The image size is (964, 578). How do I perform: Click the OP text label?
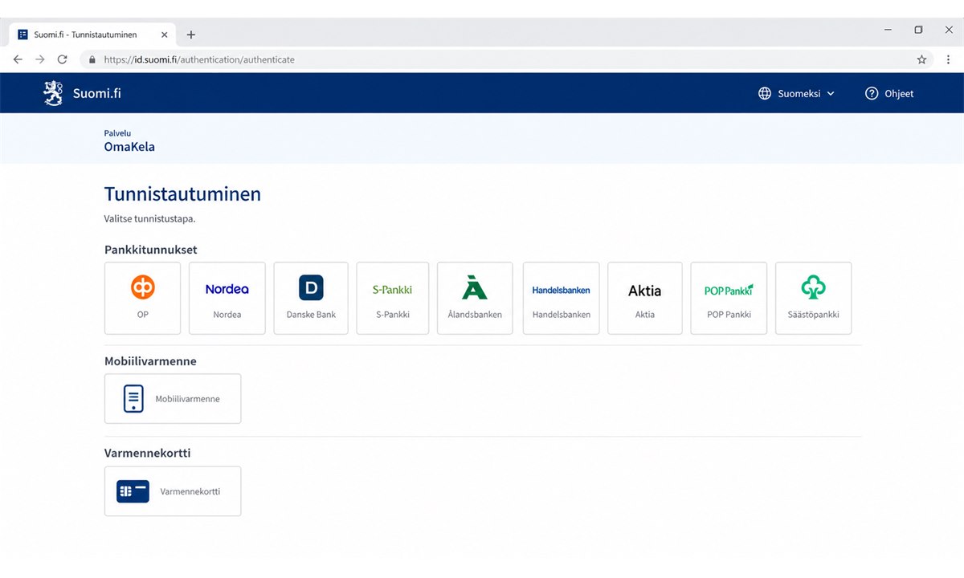[x=143, y=315]
